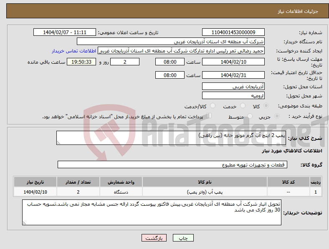This screenshot has width=329, height=249.
Task: Click the remaining time field 19:50:33
Action: [81, 62]
